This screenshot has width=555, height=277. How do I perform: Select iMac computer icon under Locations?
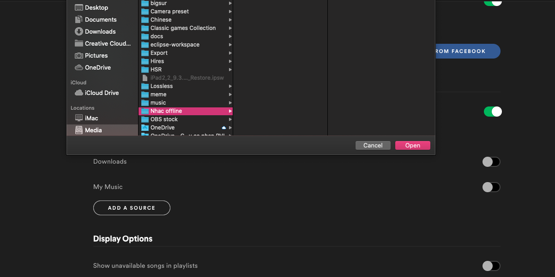click(x=79, y=118)
